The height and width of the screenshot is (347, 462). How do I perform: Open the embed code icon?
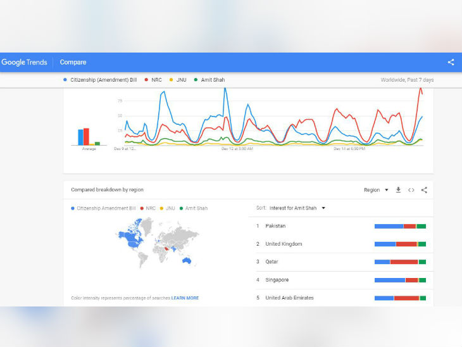coord(411,190)
